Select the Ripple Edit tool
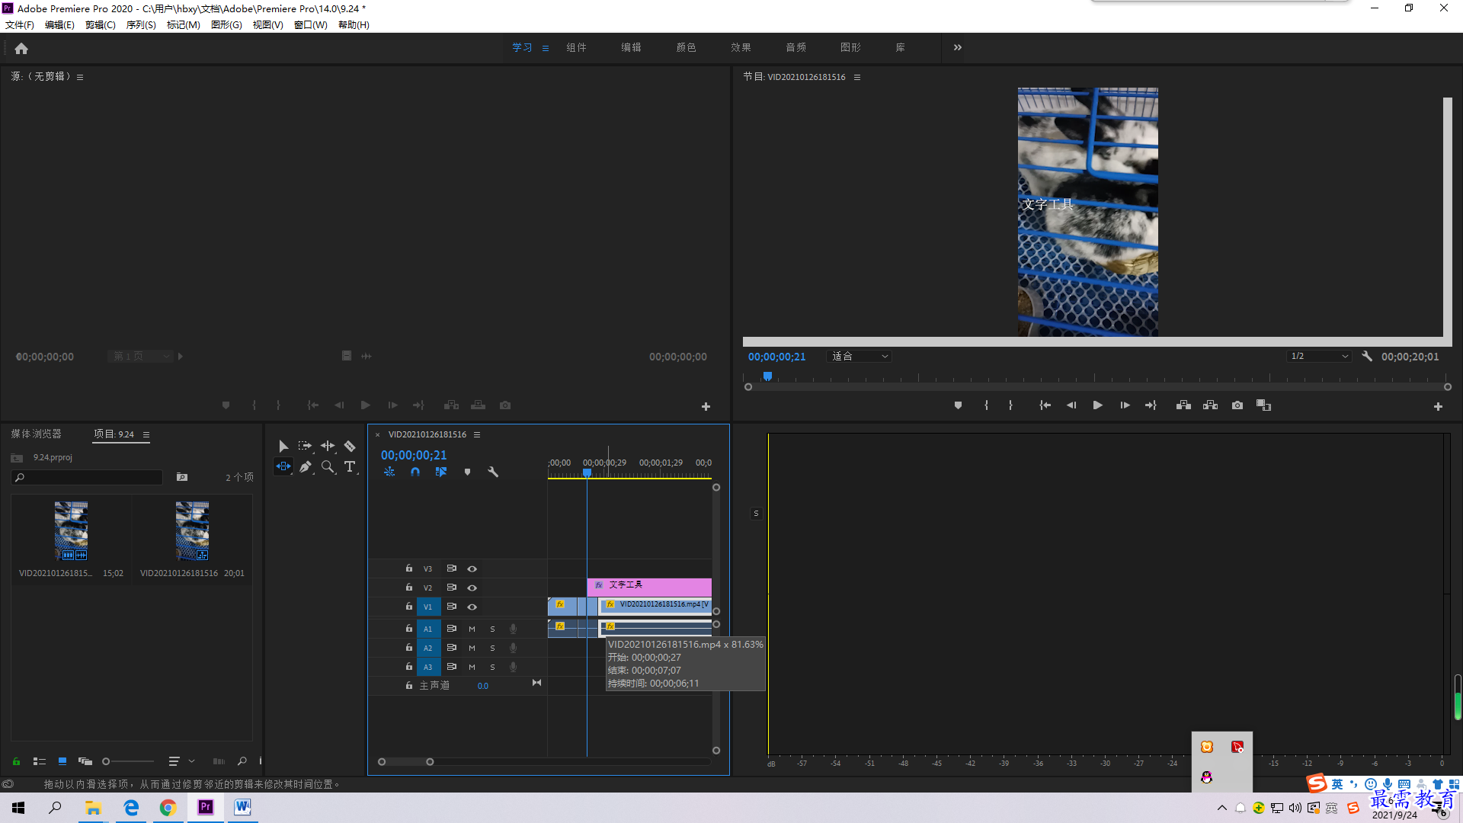Viewport: 1463px width, 823px height. (x=328, y=446)
